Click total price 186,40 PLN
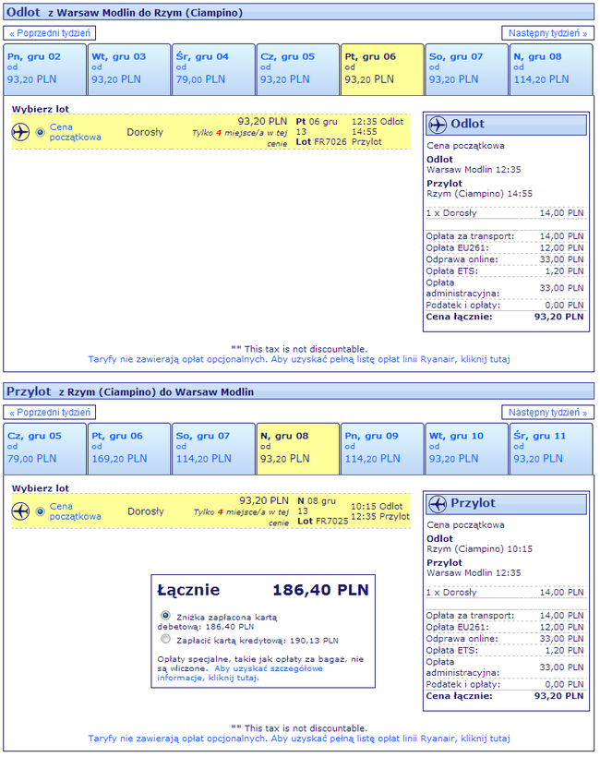Image resolution: width=600 pixels, height=757 pixels. click(321, 590)
